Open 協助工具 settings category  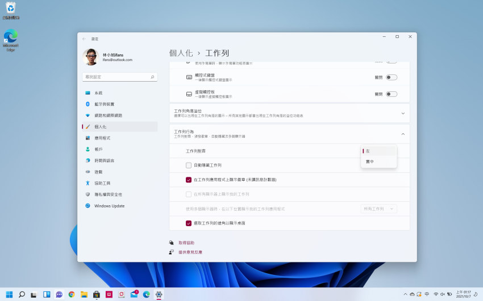pyautogui.click(x=120, y=183)
